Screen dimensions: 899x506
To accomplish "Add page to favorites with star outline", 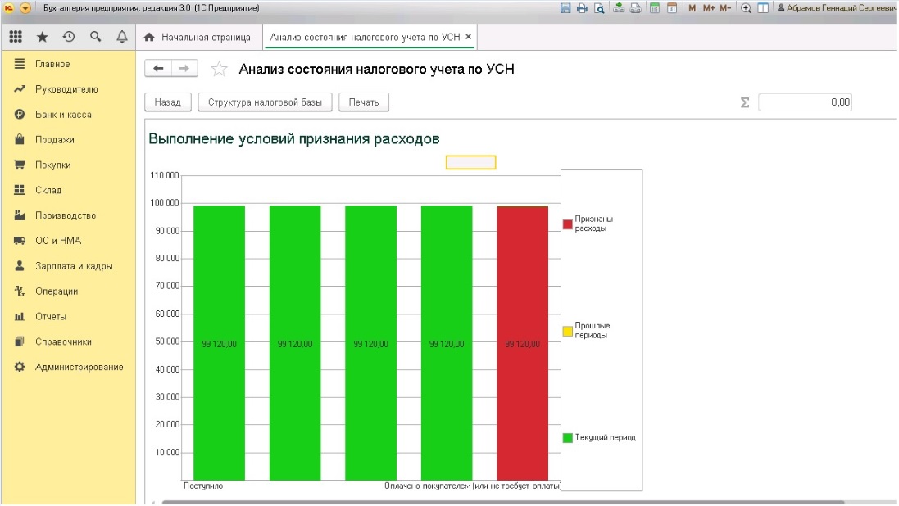I will click(219, 70).
